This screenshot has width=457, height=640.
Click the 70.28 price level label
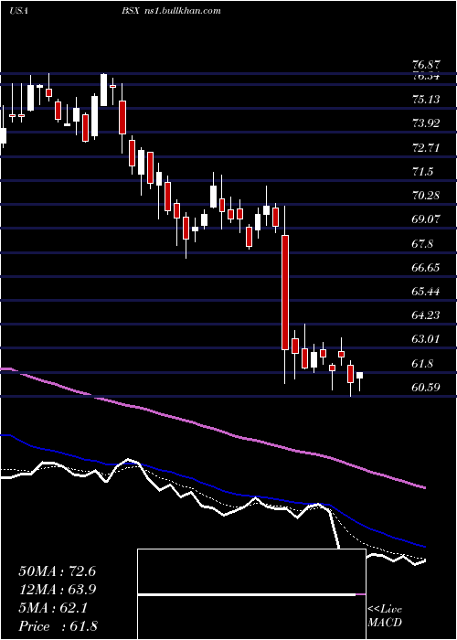[x=426, y=195]
